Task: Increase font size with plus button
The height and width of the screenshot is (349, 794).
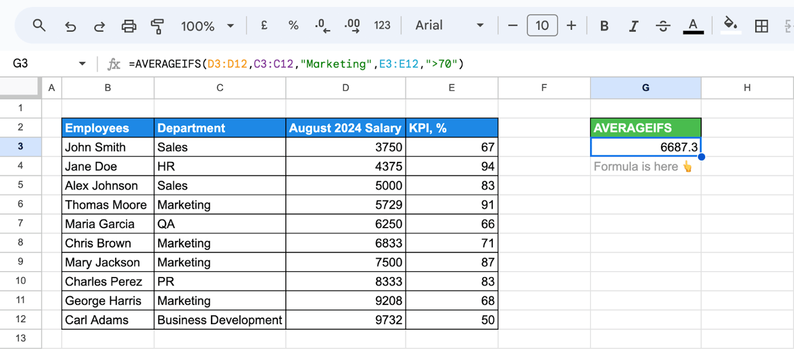Action: click(571, 26)
